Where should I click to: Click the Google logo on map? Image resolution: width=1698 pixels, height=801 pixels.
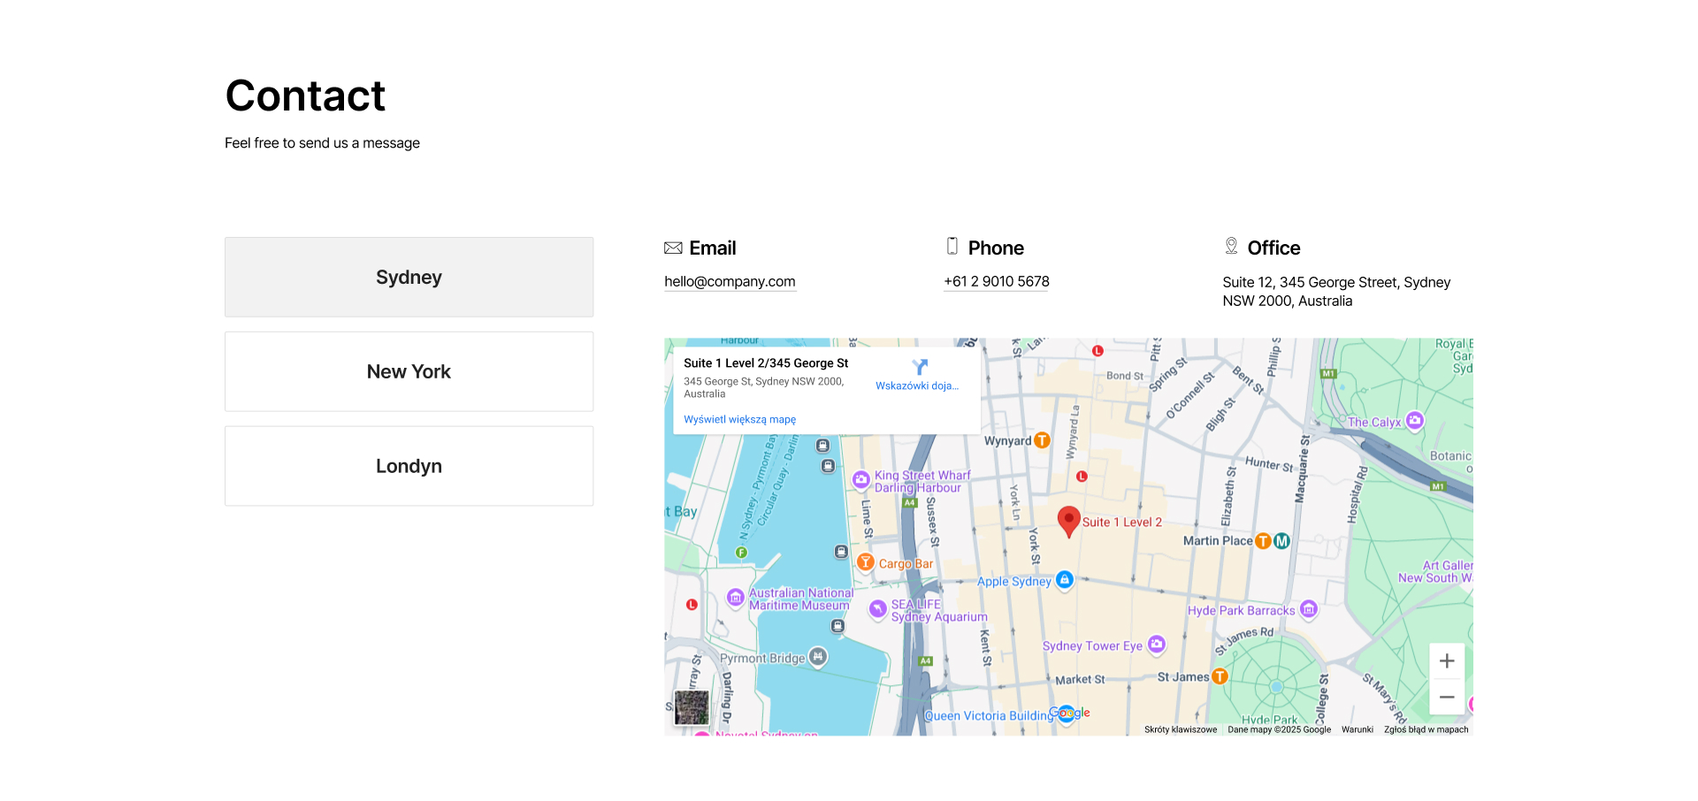(1070, 713)
